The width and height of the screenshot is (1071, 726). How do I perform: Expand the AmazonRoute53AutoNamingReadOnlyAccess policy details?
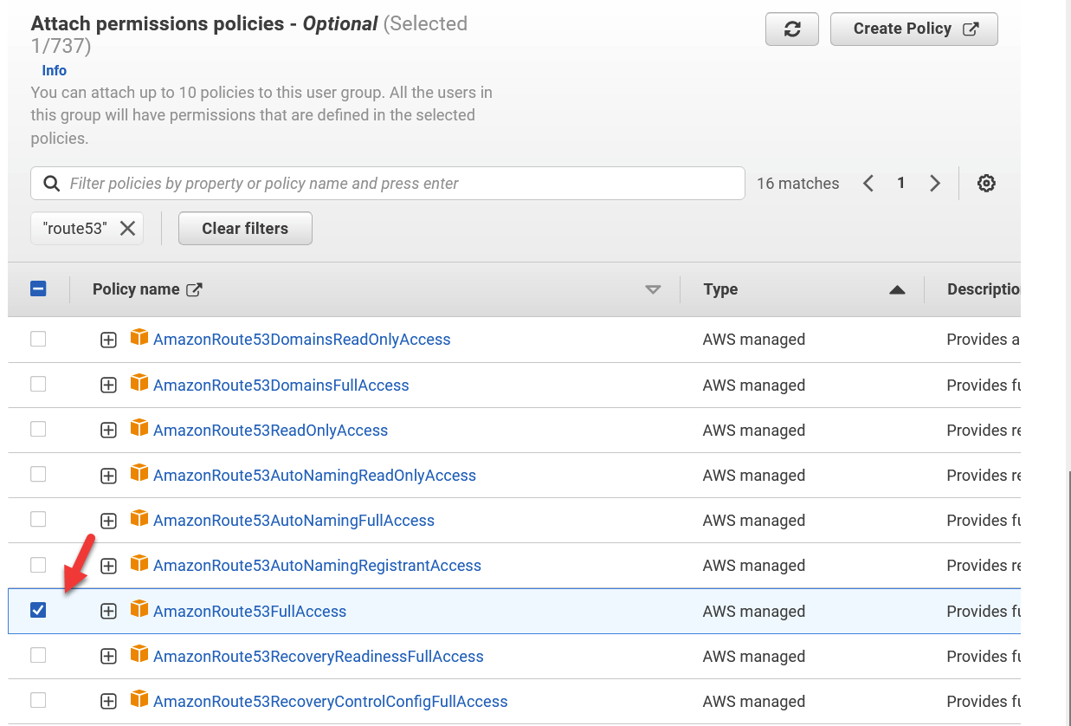point(108,476)
